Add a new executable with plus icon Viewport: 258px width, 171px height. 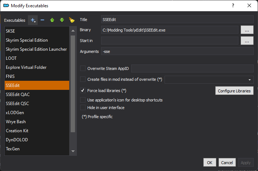coord(33,20)
